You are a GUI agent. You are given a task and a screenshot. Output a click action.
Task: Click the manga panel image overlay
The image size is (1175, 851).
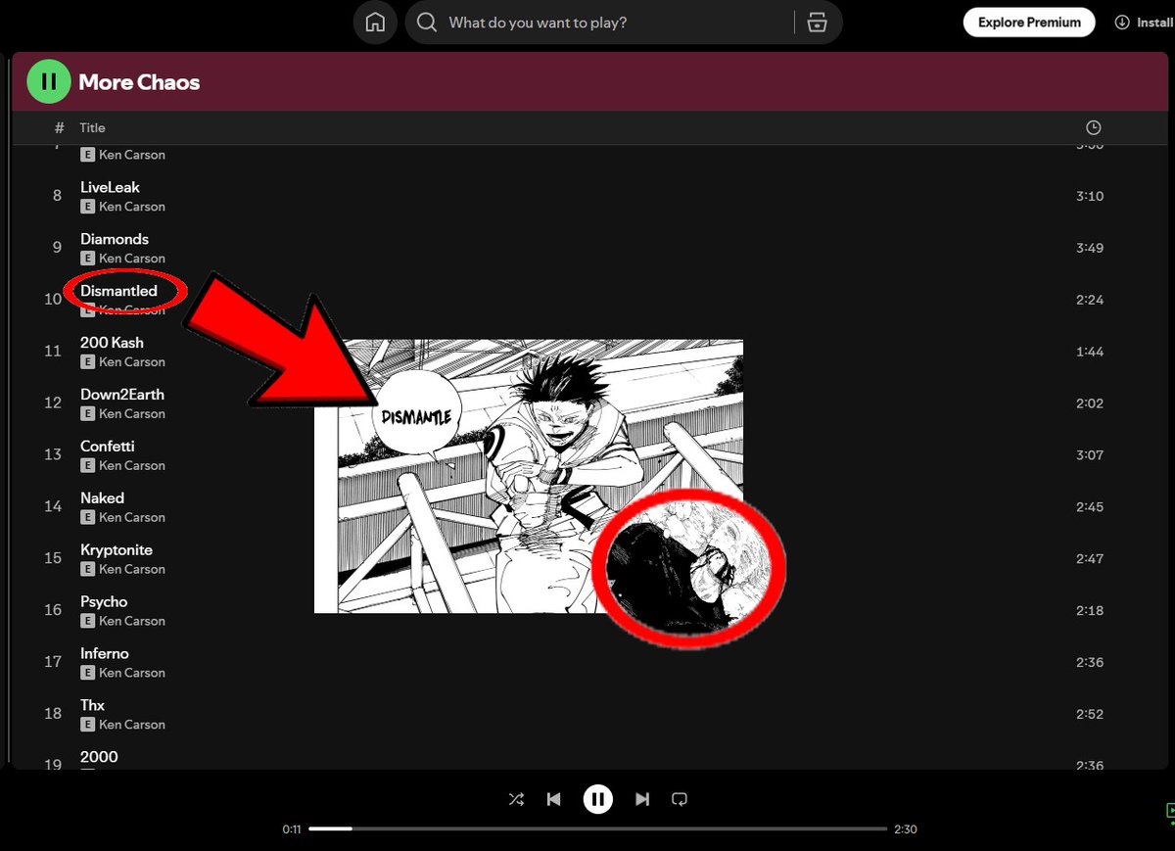[529, 476]
